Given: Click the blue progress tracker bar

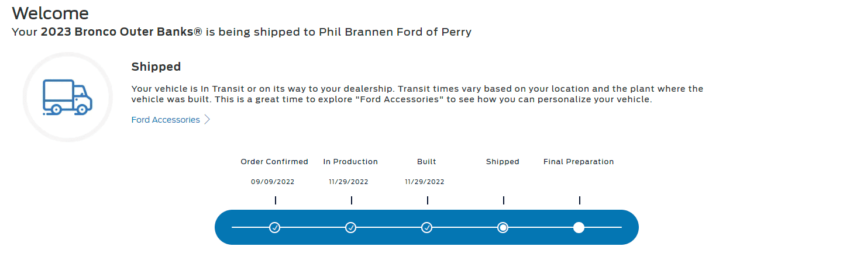Looking at the screenshot, I should tap(426, 227).
